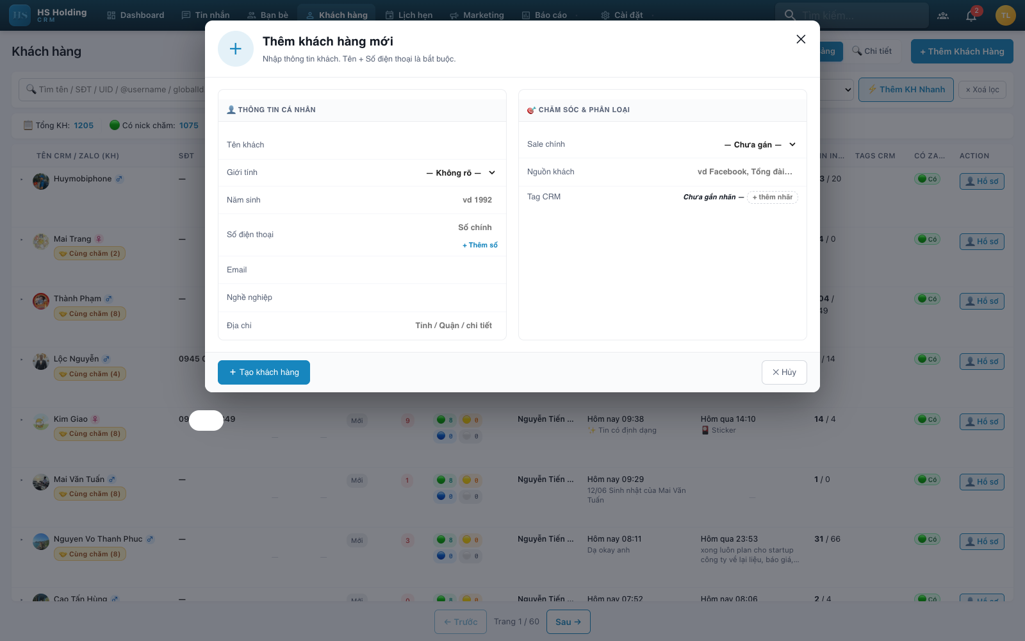Click Tổng KH: 1205 stat
Viewport: 1025px width, 641px height.
pos(58,126)
